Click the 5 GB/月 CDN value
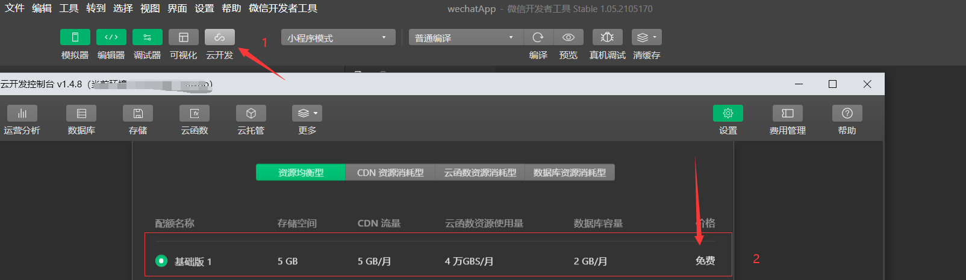 pos(375,261)
